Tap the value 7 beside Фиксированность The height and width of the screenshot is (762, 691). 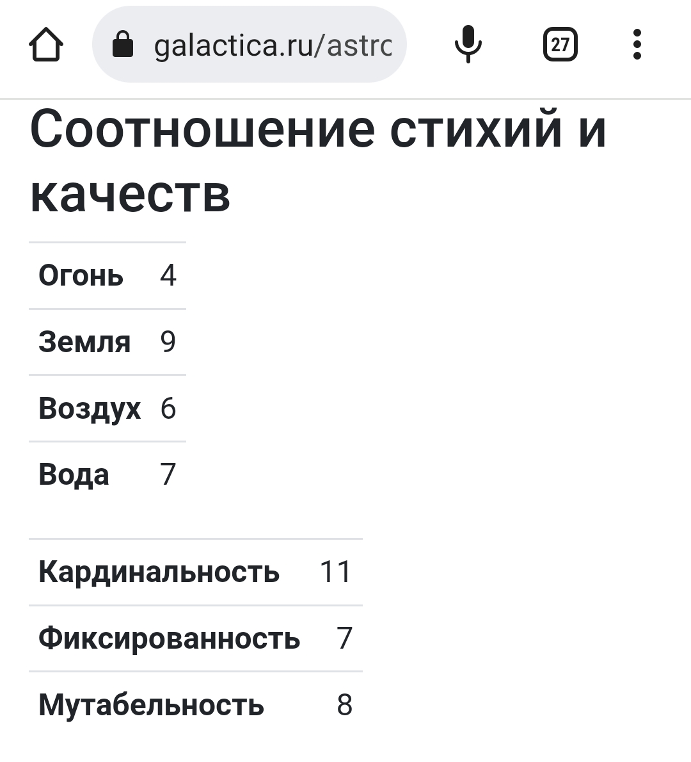(x=344, y=638)
